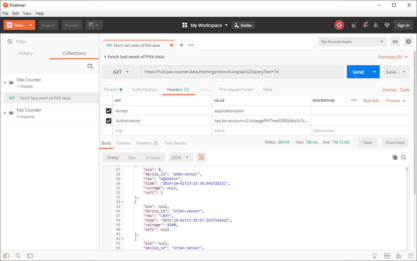
Task: Expand the Pax Counter collection with 0 requests
Action: [5, 113]
